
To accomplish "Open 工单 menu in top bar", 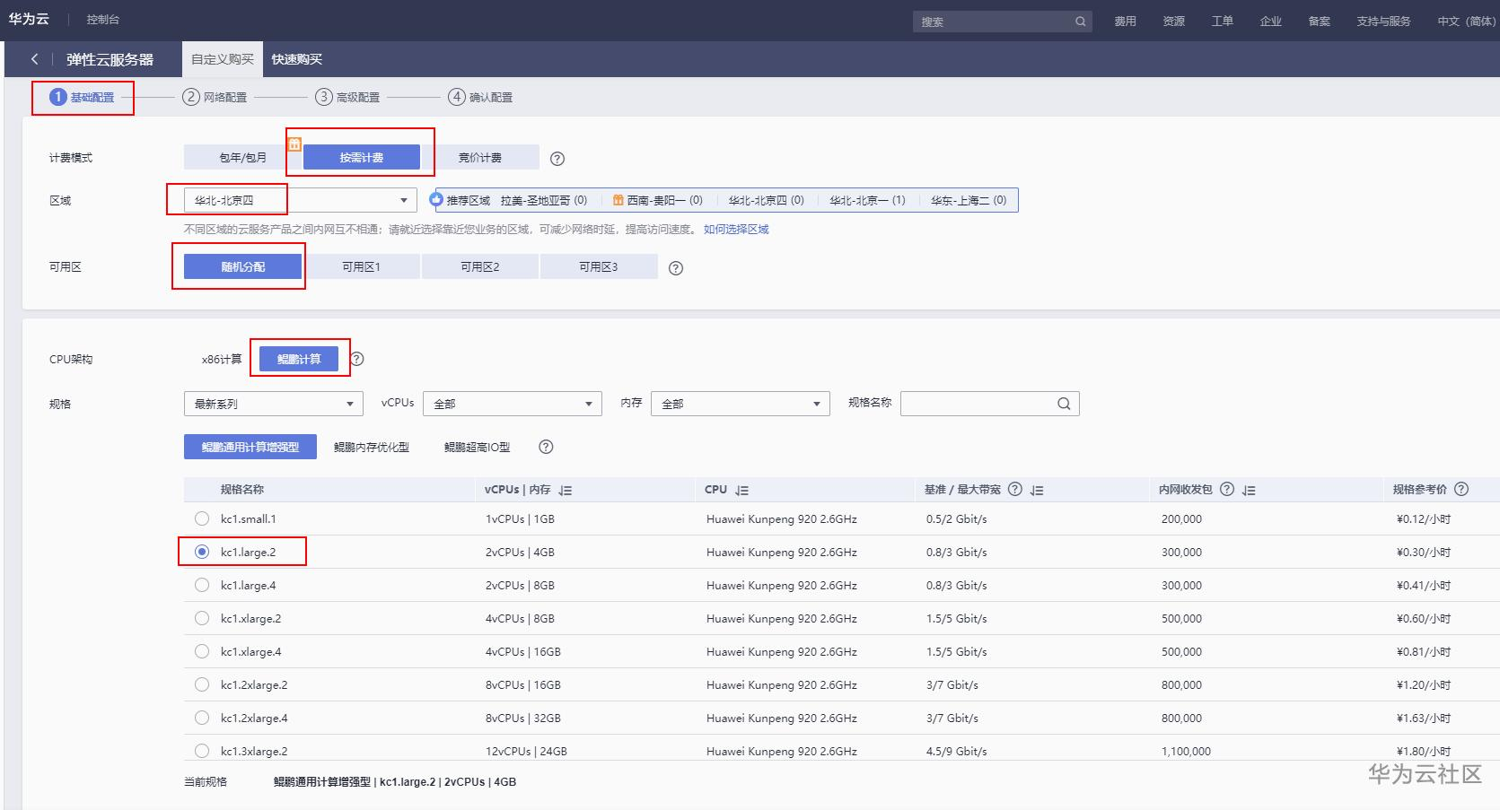I will pyautogui.click(x=1223, y=22).
